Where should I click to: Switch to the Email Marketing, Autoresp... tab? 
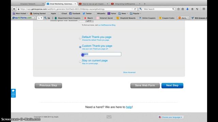point(61,4)
